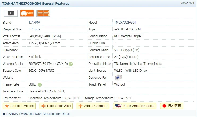The height and width of the screenshot is (117, 197).
Task: Click the 6 o'clock view direction value
Action: [x=34, y=57]
